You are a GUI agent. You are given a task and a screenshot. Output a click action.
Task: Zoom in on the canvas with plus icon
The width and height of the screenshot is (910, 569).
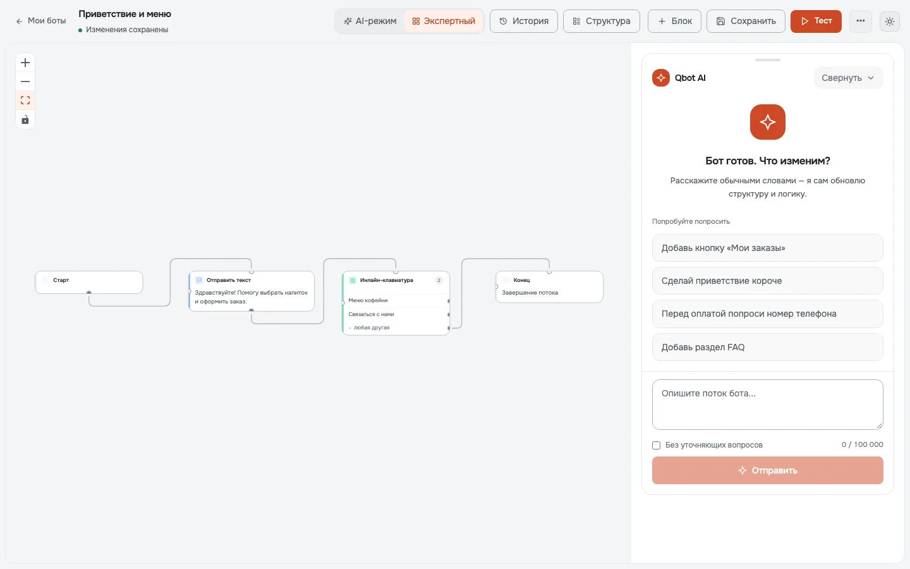point(25,63)
